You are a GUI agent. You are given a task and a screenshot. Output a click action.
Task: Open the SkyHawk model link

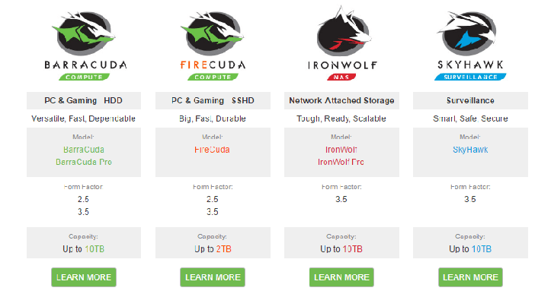tap(470, 150)
